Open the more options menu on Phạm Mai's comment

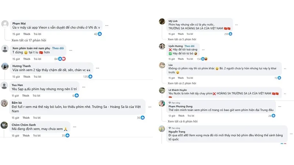[107, 26]
